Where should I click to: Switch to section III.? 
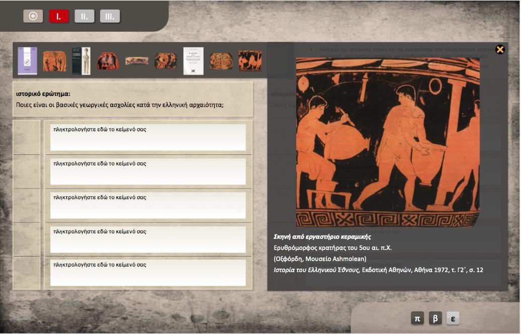[x=110, y=16]
